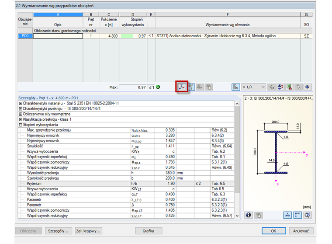Image resolution: width=332 pixels, height=244 pixels.
Task: Click the pick-member pointer icon
Action: point(299,87)
